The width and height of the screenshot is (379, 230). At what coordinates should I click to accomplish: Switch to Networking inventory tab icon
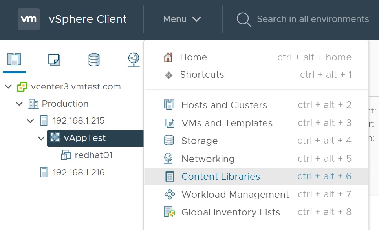coord(134,60)
